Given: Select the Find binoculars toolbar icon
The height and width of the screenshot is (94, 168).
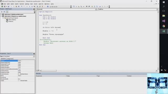Looking at the screenshot, I should coord(19,7).
